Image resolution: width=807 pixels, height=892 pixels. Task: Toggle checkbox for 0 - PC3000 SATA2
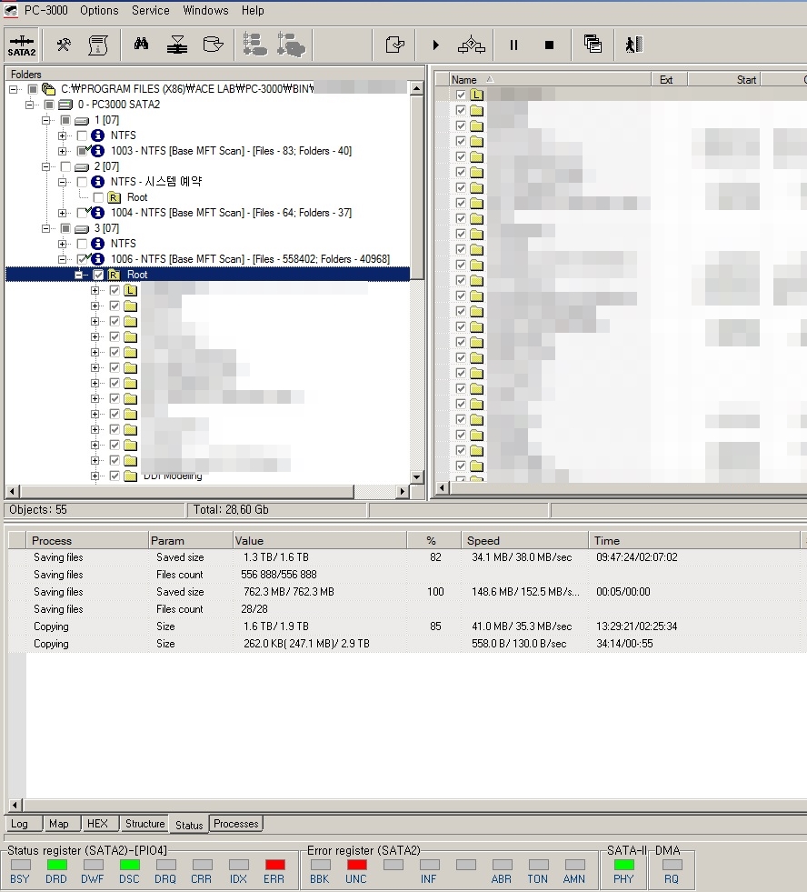[49, 105]
